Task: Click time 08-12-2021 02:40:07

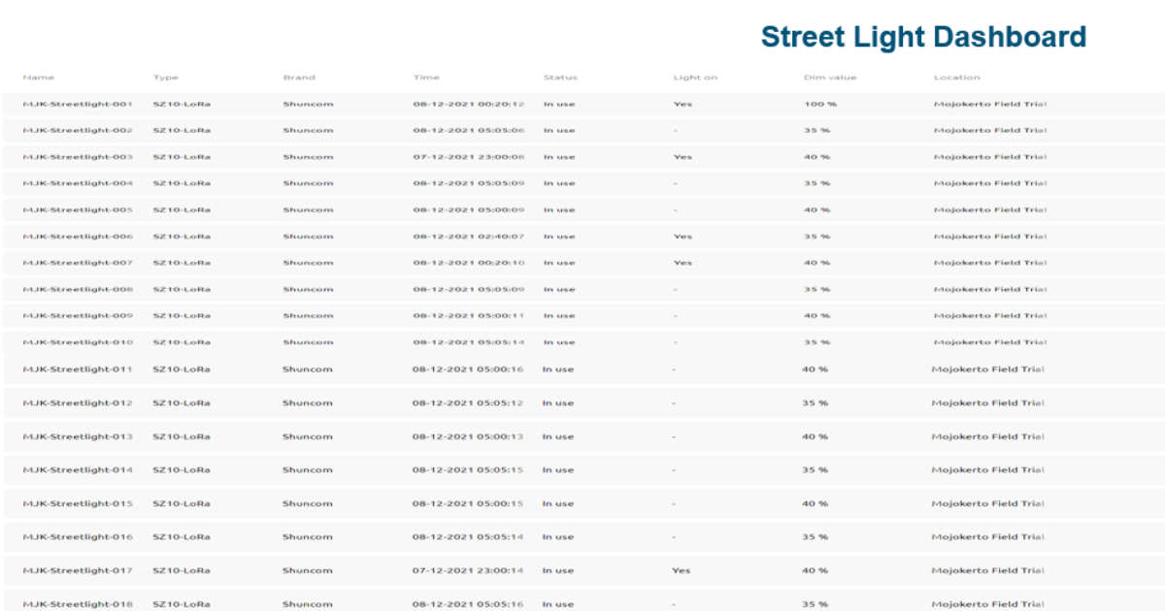Action: pyautogui.click(x=469, y=236)
